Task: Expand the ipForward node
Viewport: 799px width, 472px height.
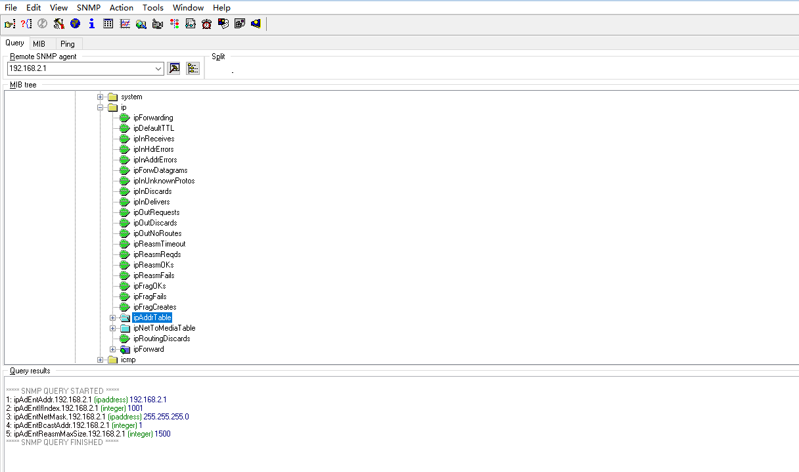Action: click(x=113, y=349)
